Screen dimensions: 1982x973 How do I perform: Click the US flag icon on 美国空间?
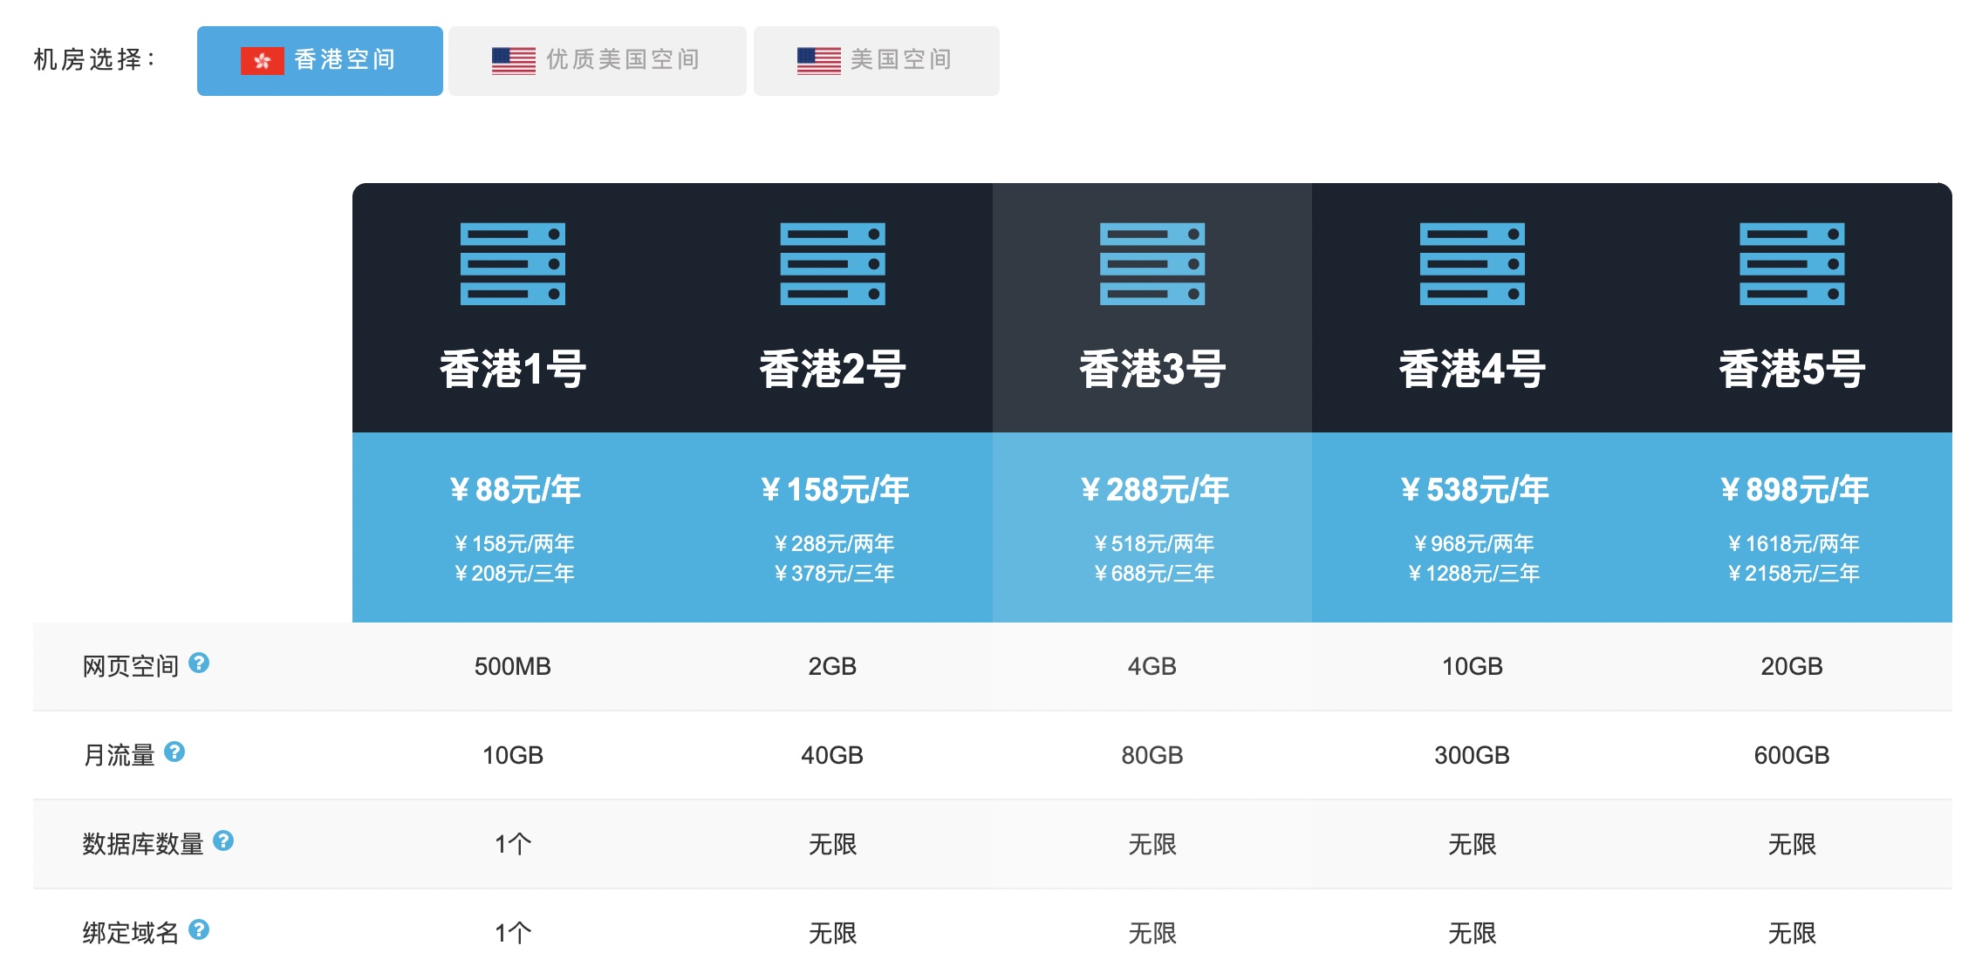818,59
